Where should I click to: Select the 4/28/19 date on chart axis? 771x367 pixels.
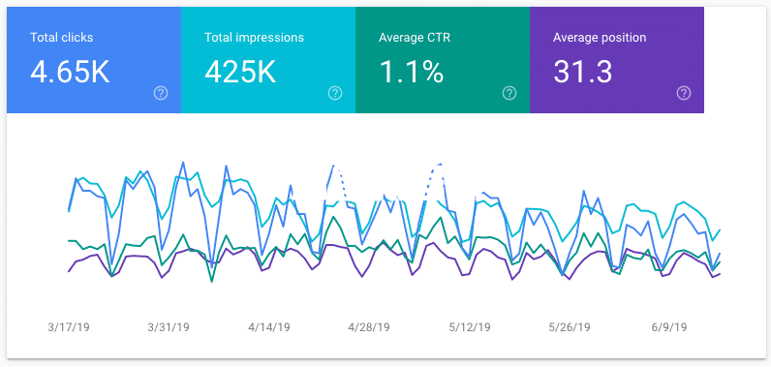pyautogui.click(x=370, y=327)
